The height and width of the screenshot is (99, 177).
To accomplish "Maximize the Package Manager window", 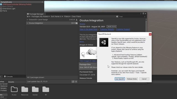I will coord(143,14).
